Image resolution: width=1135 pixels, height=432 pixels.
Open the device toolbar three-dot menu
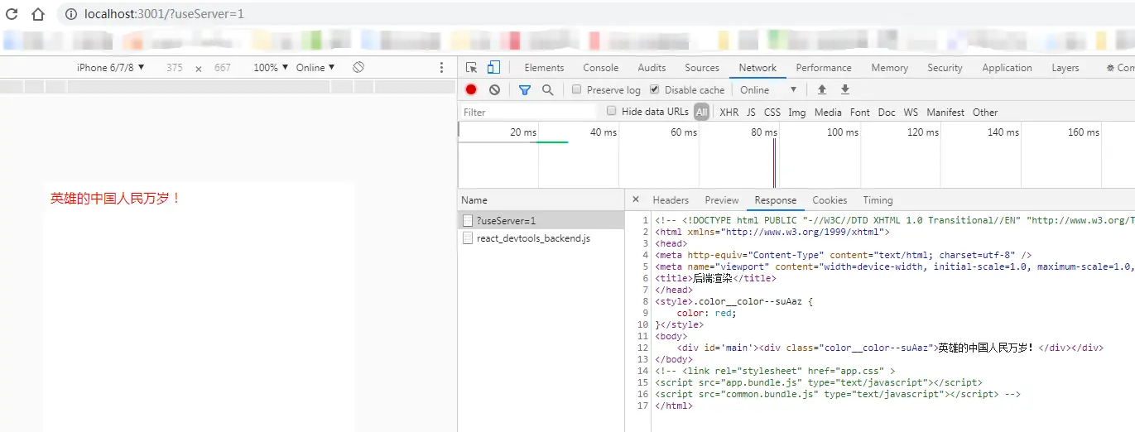441,67
